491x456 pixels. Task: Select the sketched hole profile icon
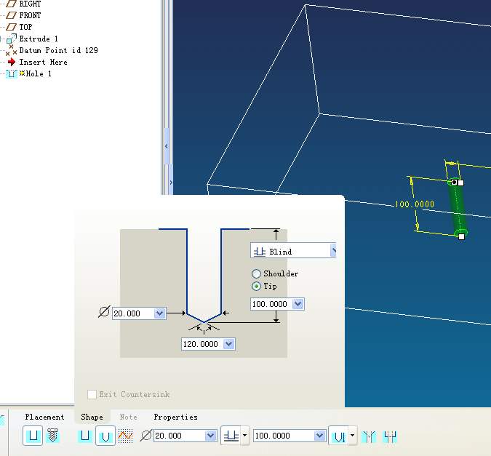click(126, 436)
